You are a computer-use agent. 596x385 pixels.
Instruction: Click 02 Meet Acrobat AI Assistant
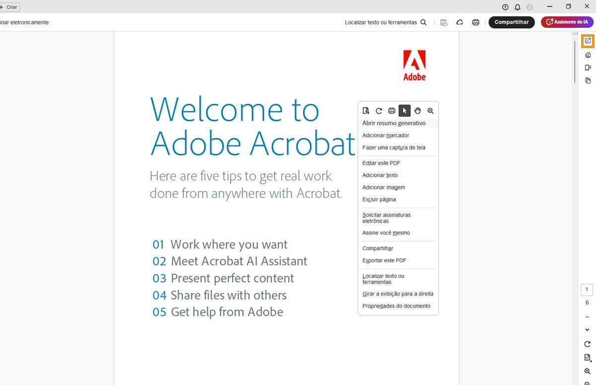click(230, 261)
